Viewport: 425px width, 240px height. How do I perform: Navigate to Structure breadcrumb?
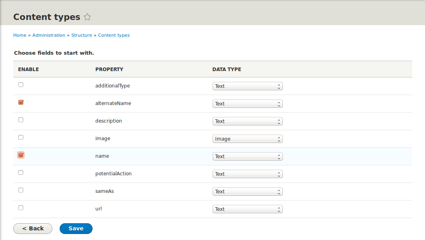click(82, 35)
